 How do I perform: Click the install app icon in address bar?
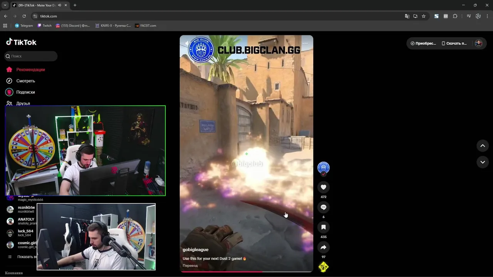[x=415, y=16]
